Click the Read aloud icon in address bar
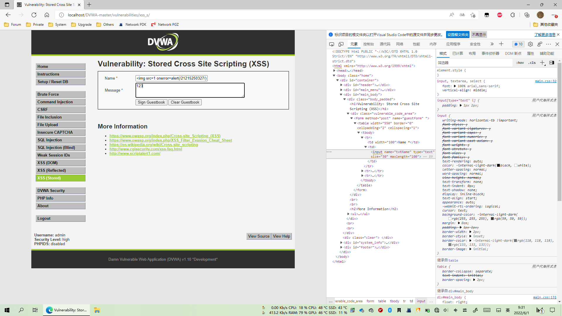The image size is (562, 316). [x=452, y=15]
